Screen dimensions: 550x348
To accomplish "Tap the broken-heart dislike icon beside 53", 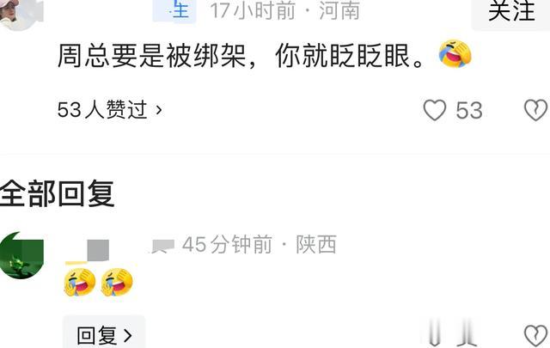I will (x=535, y=110).
